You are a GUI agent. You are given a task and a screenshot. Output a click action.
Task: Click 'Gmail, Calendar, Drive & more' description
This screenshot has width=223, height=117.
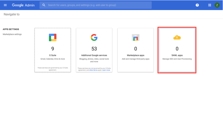click(x=53, y=59)
